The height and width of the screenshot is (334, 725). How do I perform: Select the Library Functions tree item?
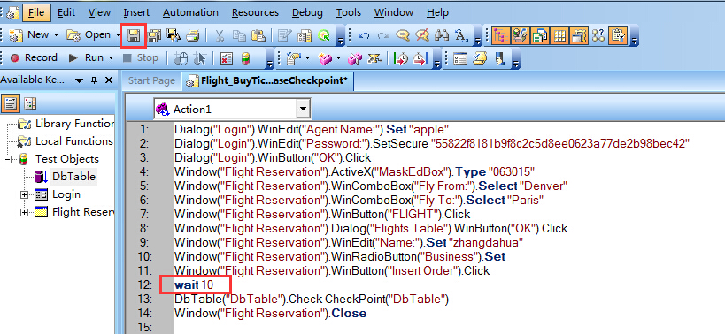pos(74,124)
